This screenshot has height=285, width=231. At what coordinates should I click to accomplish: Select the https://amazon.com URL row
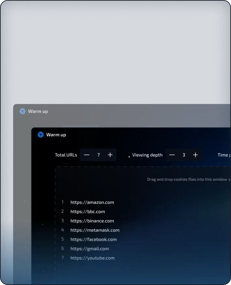pyautogui.click(x=92, y=202)
